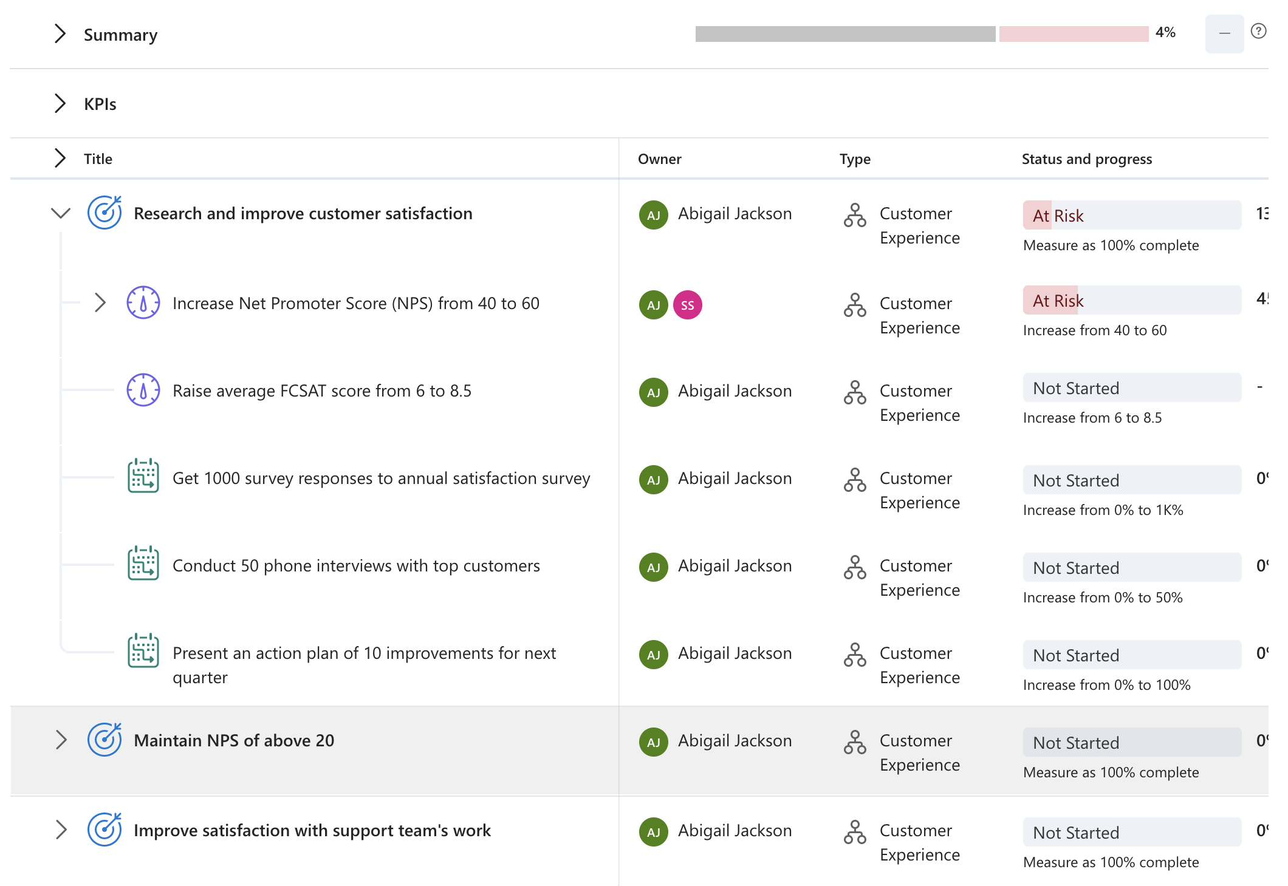This screenshot has height=886, width=1288.
Task: Expand the Summary section
Action: (60, 33)
